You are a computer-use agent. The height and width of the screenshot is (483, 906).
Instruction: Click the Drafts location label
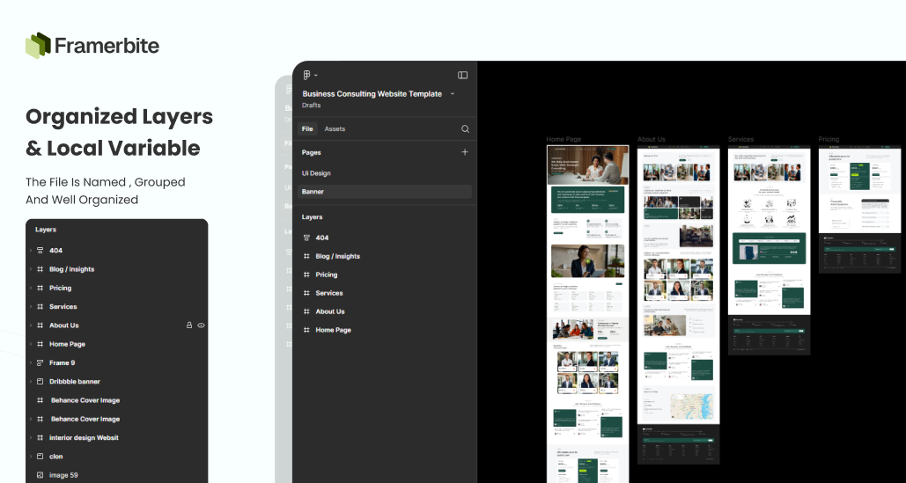point(311,106)
